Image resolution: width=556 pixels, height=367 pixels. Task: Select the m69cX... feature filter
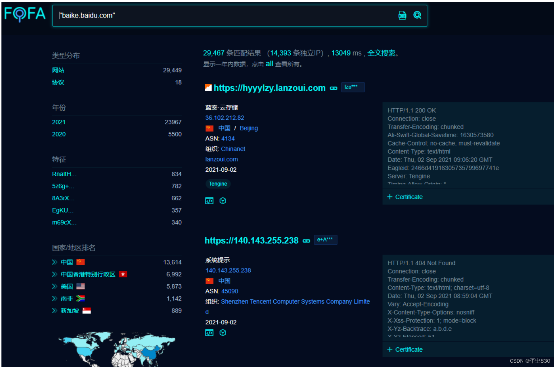[64, 223]
